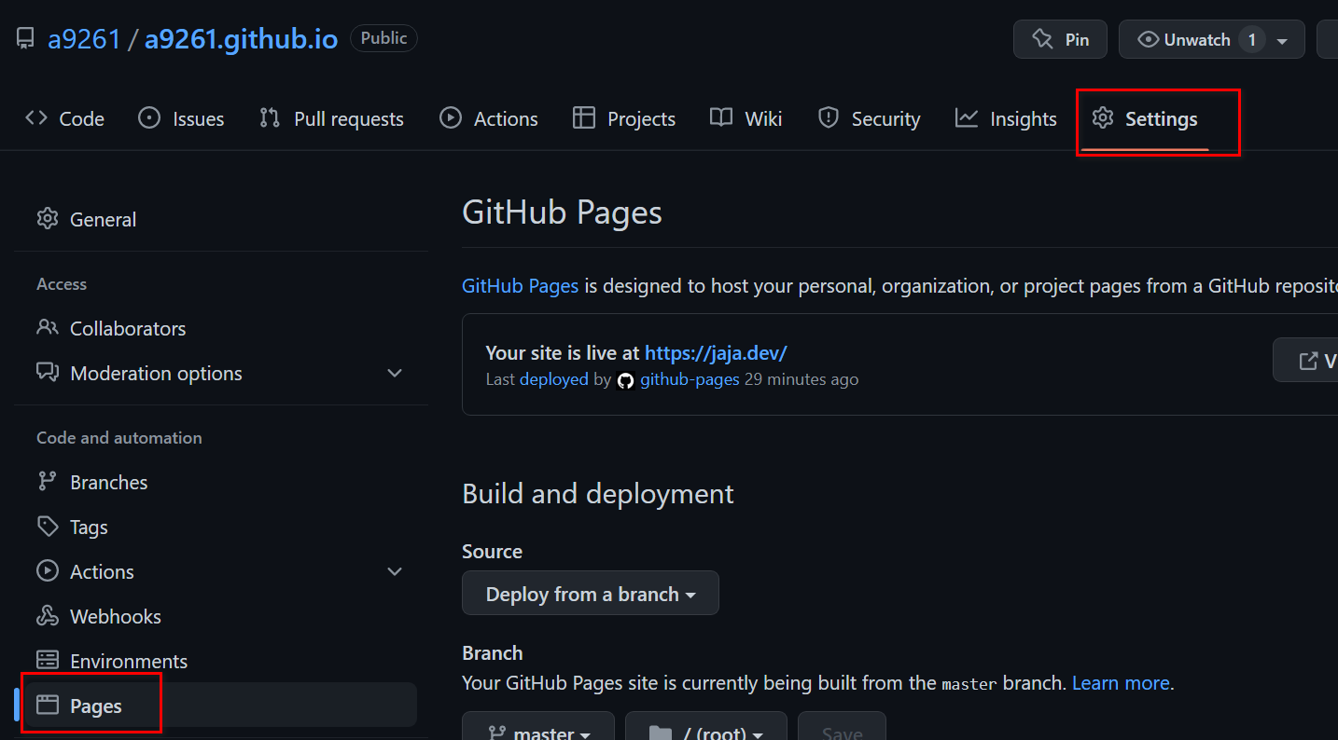The width and height of the screenshot is (1338, 740).
Task: Click the Save button for the branch
Action: pos(842,734)
